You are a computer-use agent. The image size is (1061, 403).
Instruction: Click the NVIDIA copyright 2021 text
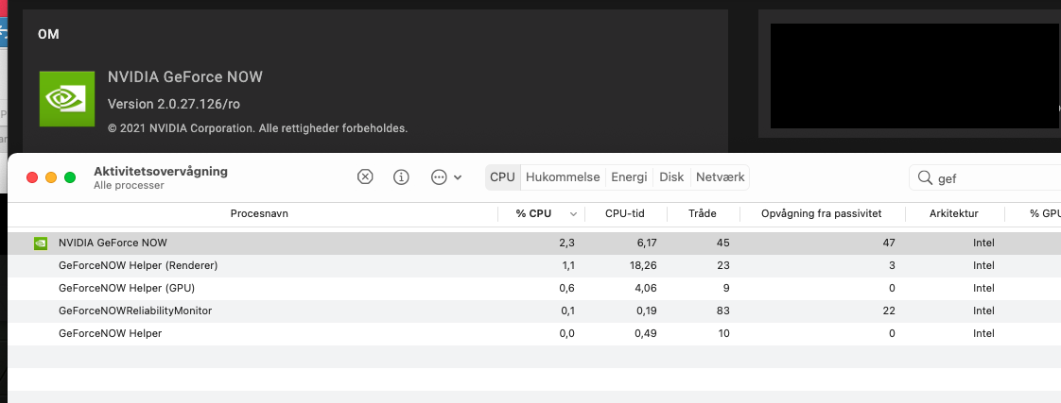[258, 128]
